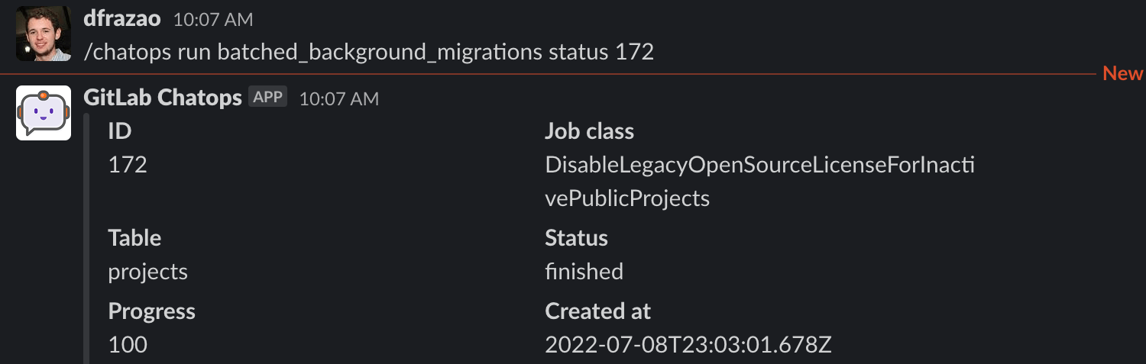The width and height of the screenshot is (1146, 364).
Task: Click the Job class field label
Action: (x=589, y=131)
